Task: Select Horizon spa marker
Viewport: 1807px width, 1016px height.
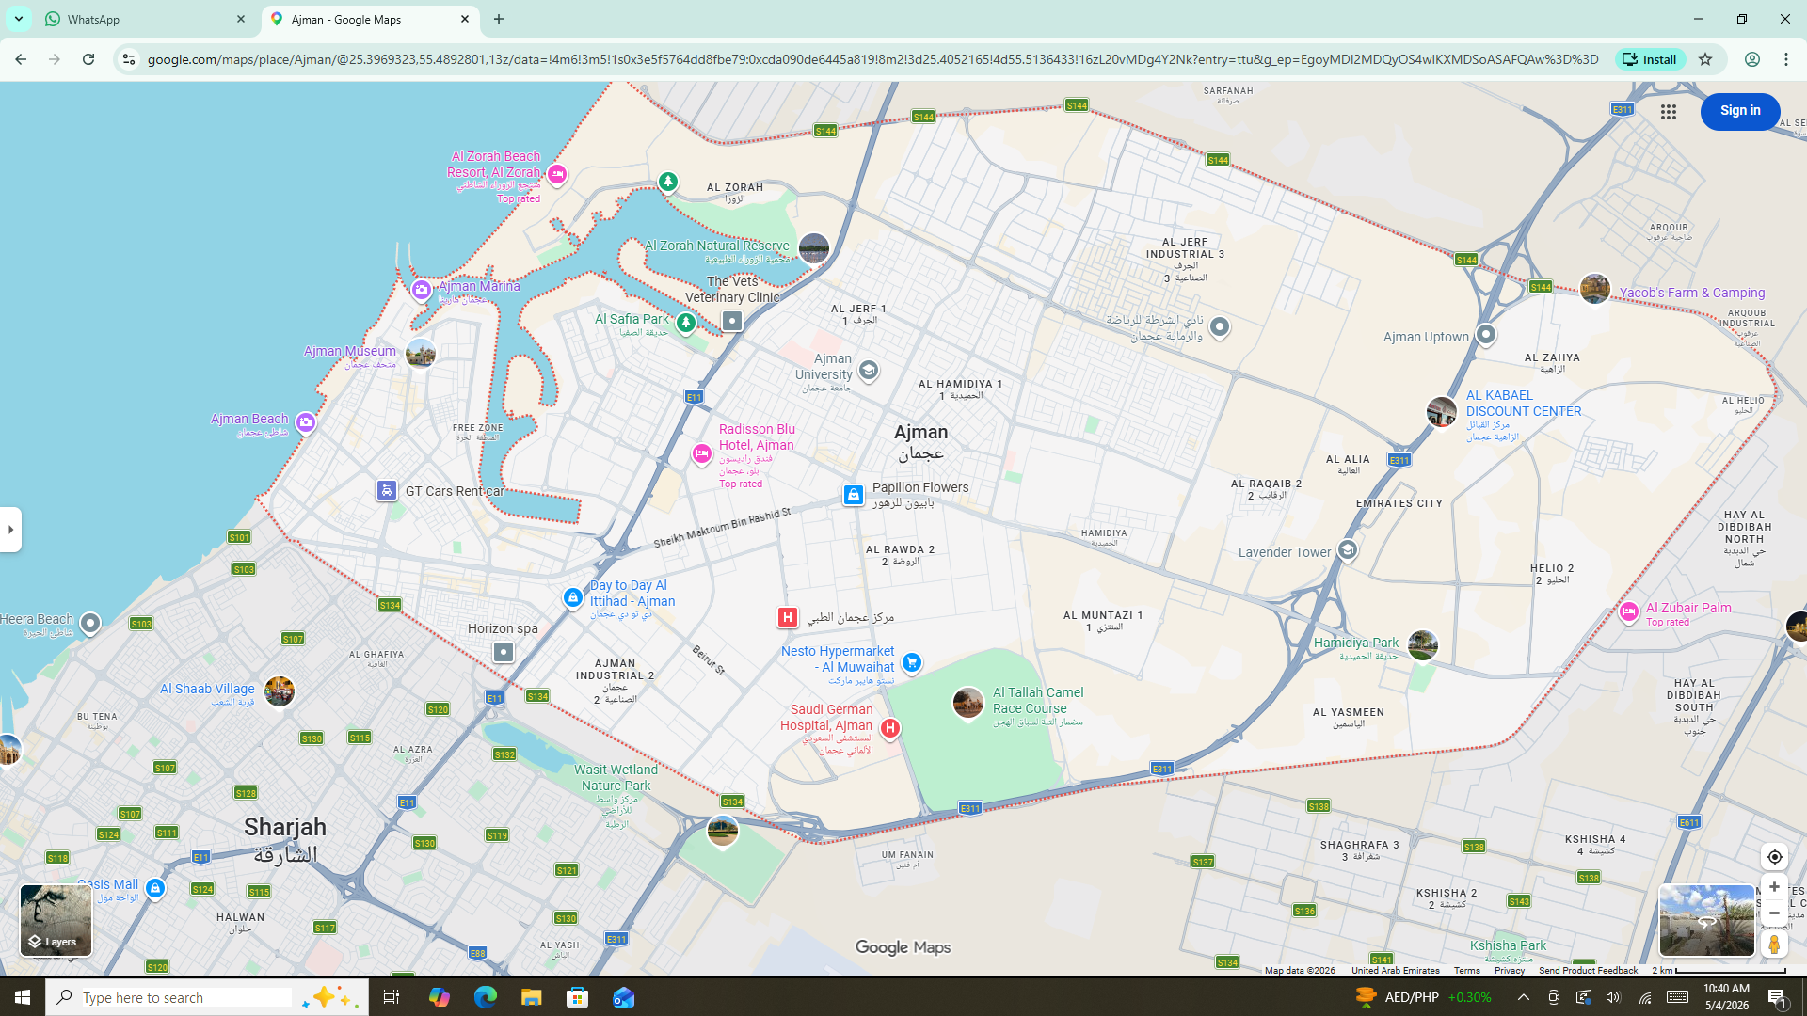Action: click(x=504, y=652)
